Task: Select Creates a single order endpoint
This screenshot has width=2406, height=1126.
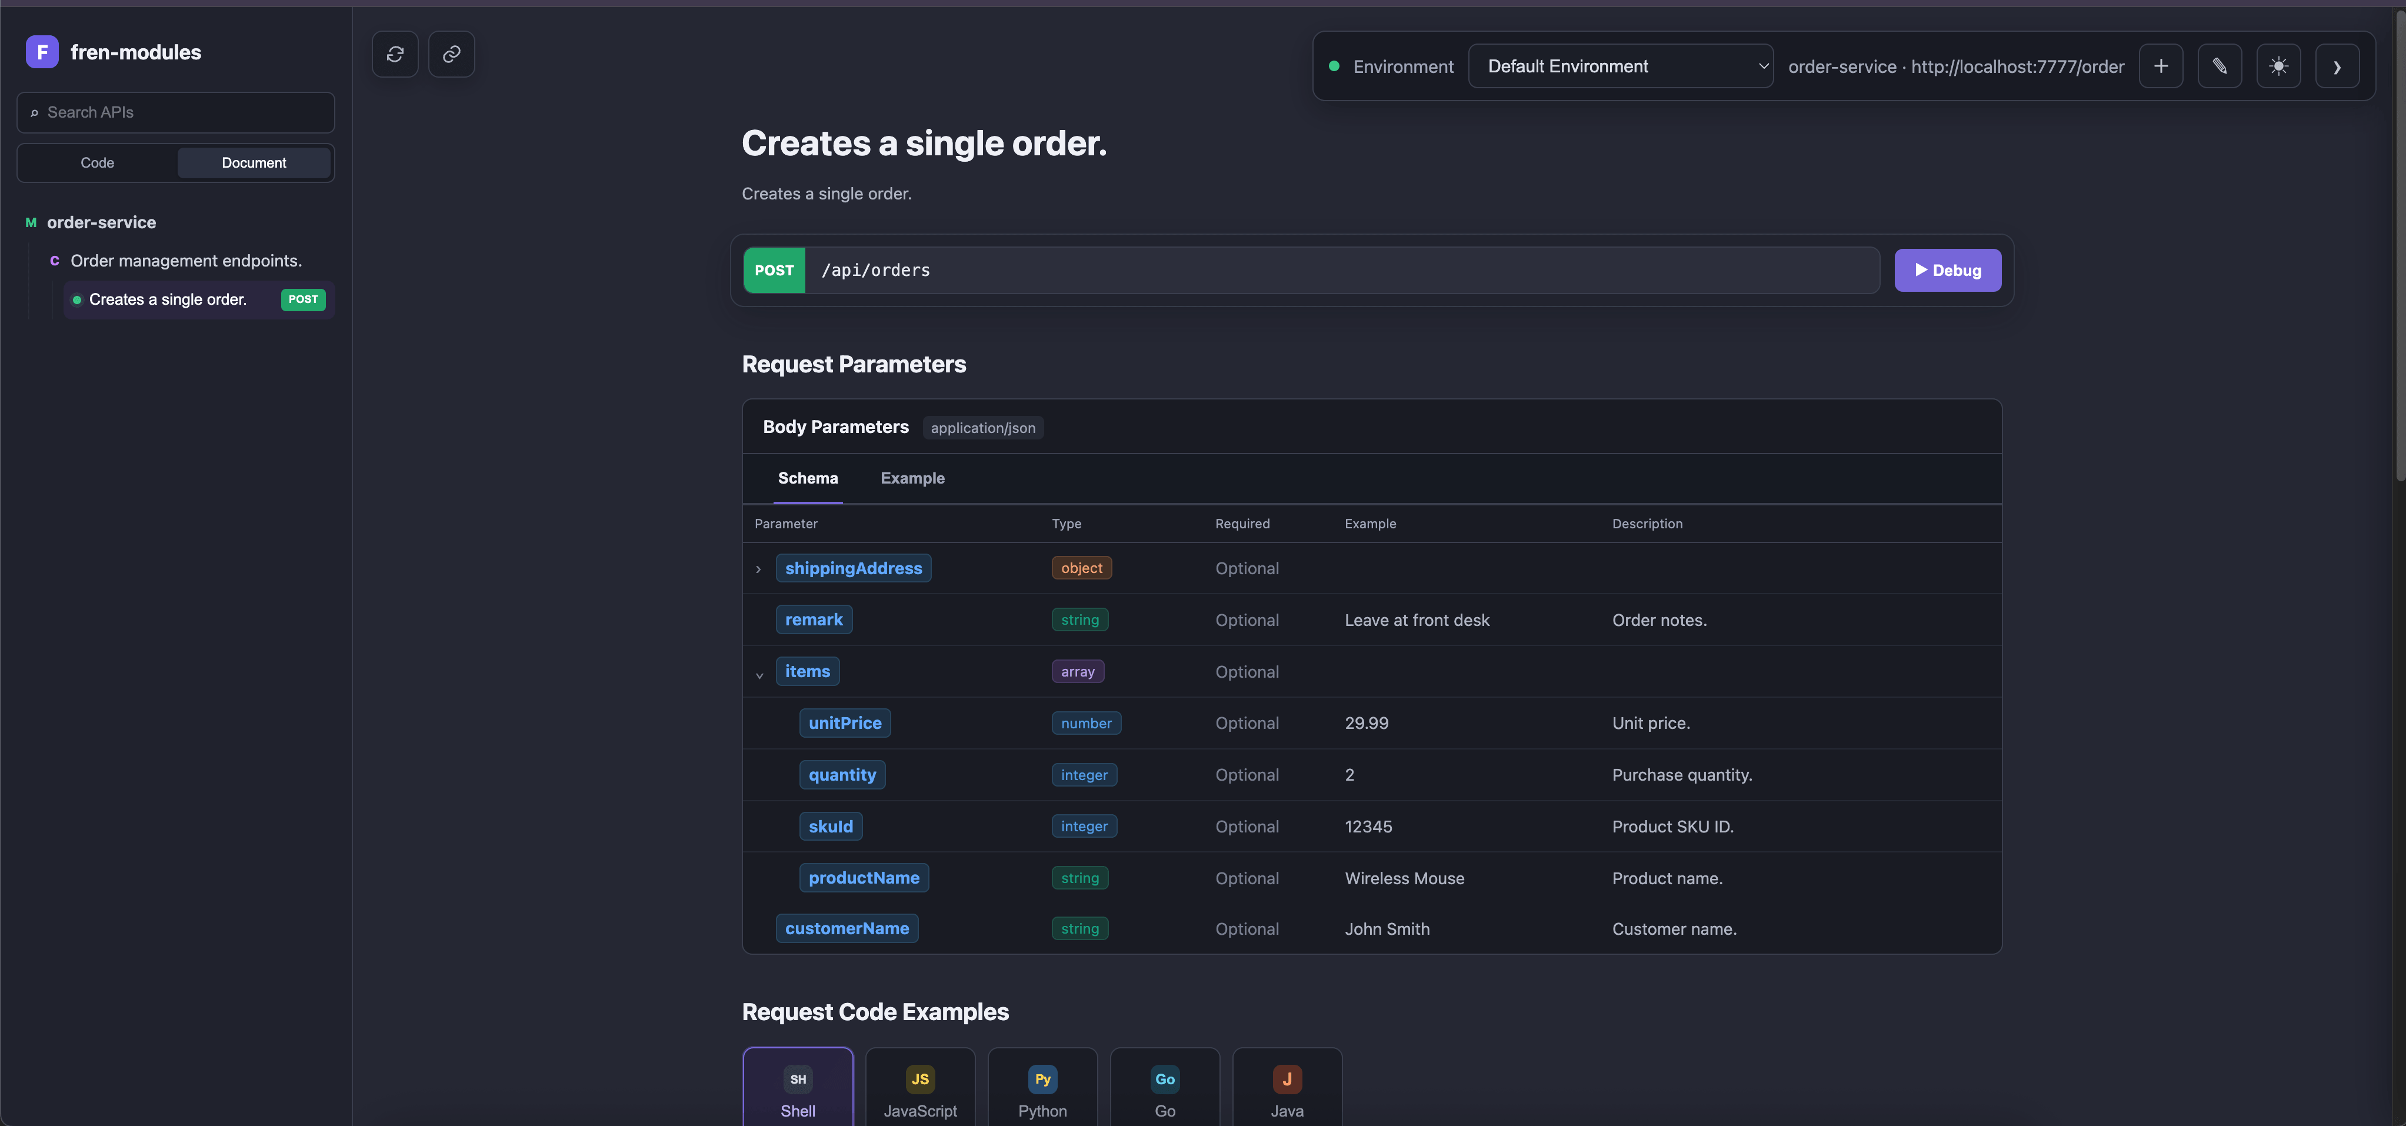Action: [x=199, y=300]
